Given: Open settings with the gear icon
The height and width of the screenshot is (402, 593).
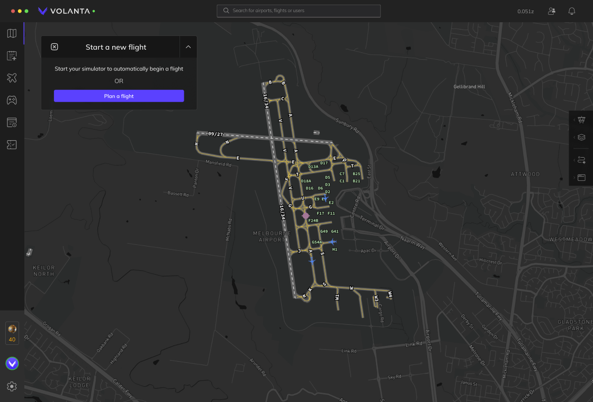Looking at the screenshot, I should point(12,387).
